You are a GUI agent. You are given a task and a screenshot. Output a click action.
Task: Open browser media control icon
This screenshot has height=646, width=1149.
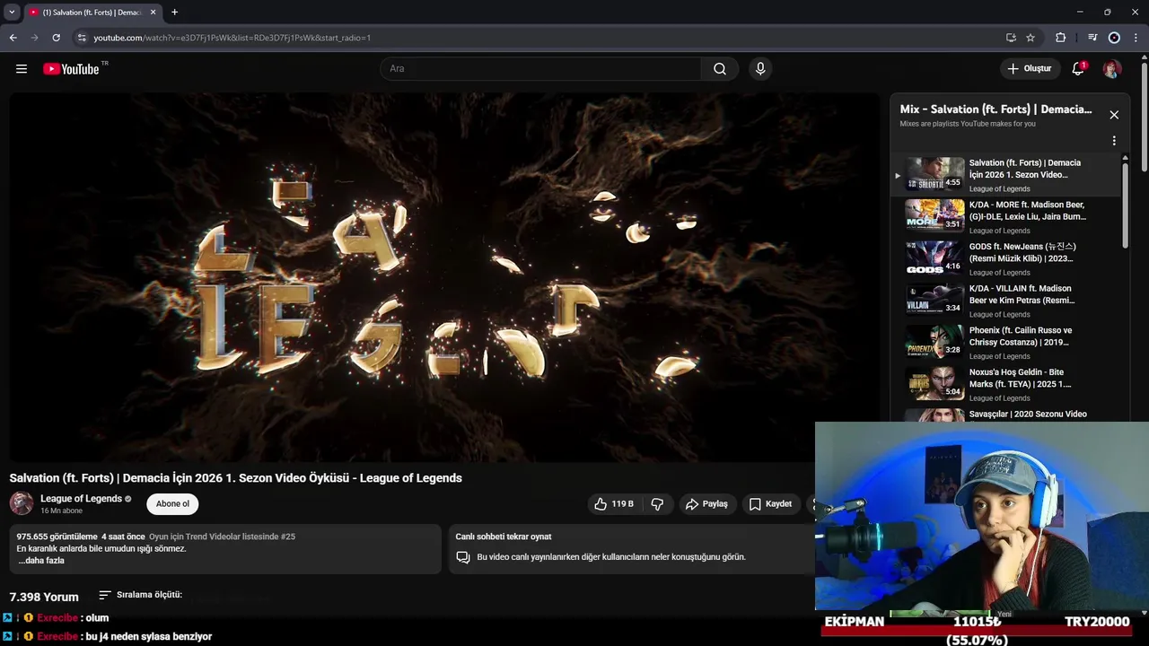(x=1092, y=38)
